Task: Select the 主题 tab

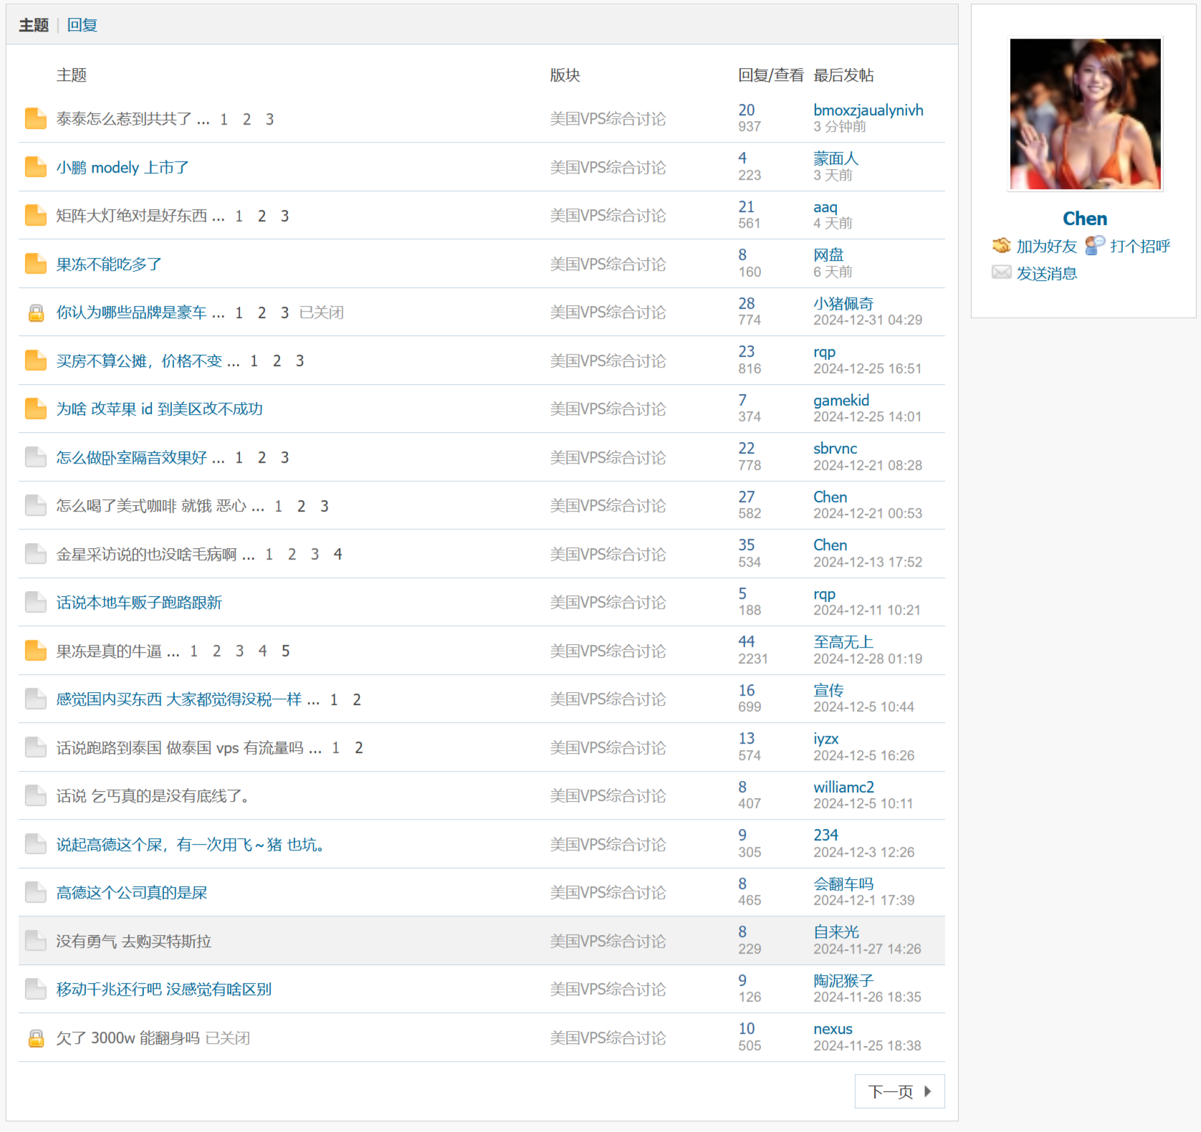Action: point(34,25)
